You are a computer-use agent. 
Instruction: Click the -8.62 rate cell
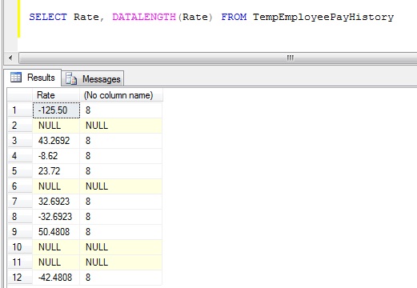[56, 156]
